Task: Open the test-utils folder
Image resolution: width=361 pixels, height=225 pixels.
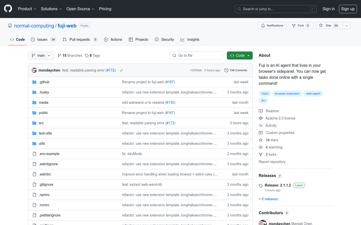Action: pyautogui.click(x=45, y=133)
